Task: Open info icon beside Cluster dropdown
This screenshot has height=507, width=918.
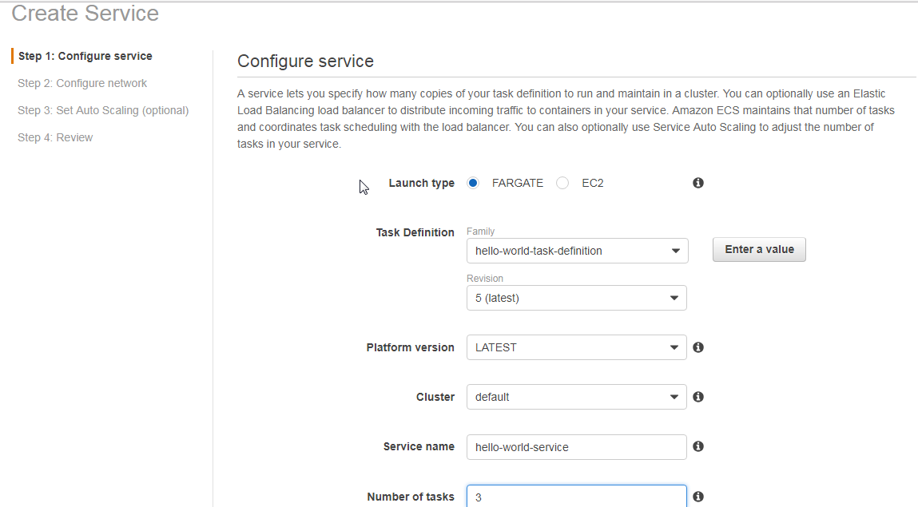Action: click(x=697, y=397)
